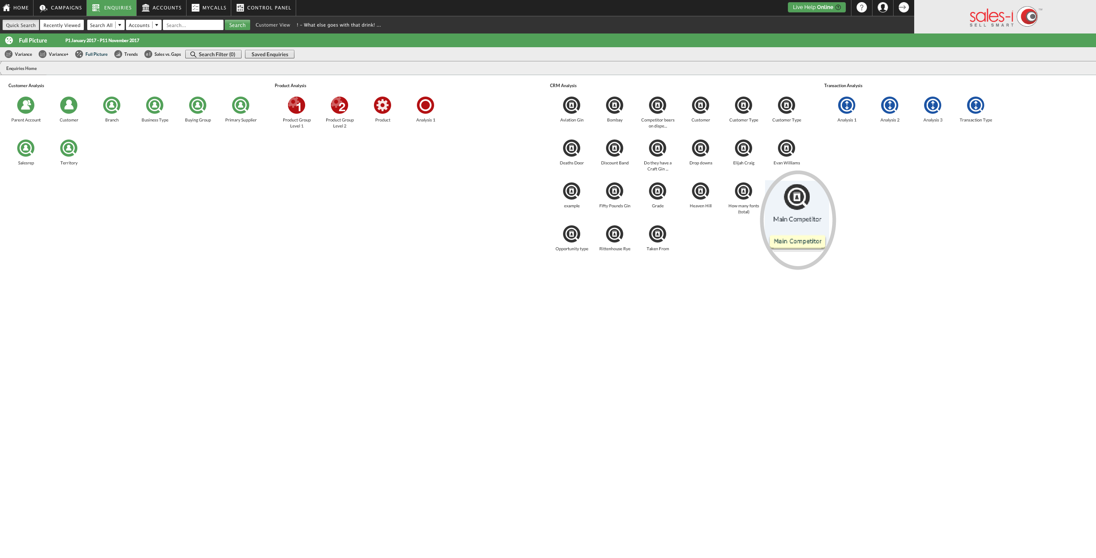This screenshot has height=558, width=1096.
Task: Select the Main Competitor CRM icon
Action: pos(797,196)
